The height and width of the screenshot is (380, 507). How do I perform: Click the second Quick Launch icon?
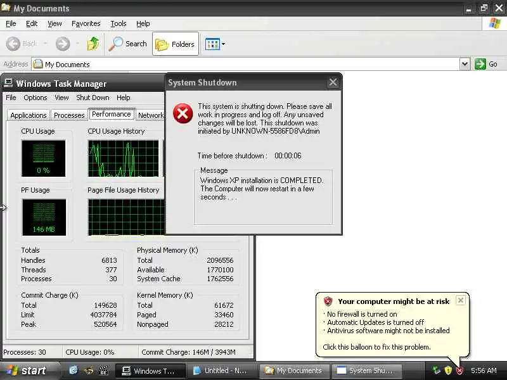88,370
